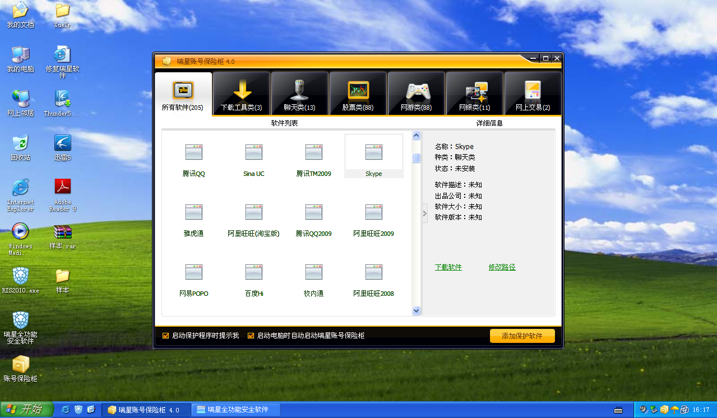Open 我的电脑 desktop icon

click(x=20, y=59)
